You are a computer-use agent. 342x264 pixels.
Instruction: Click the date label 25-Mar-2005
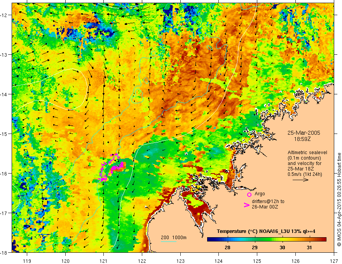304,133
